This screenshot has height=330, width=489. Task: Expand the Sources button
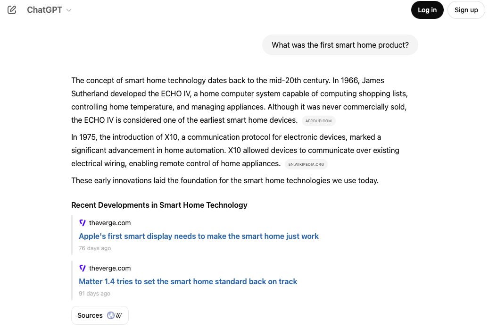point(90,315)
